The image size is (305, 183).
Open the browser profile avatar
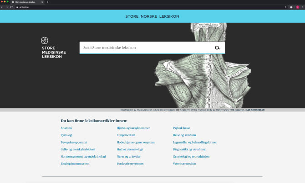click(x=298, y=7)
